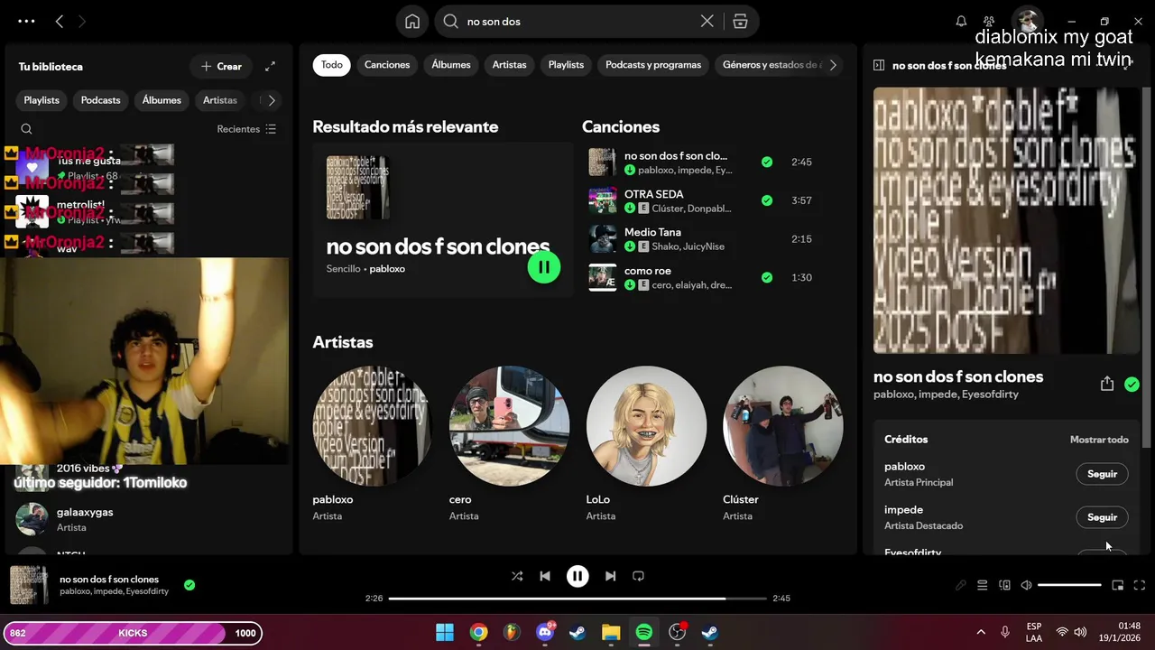
Task: Skip to the previous track
Action: pyautogui.click(x=545, y=576)
